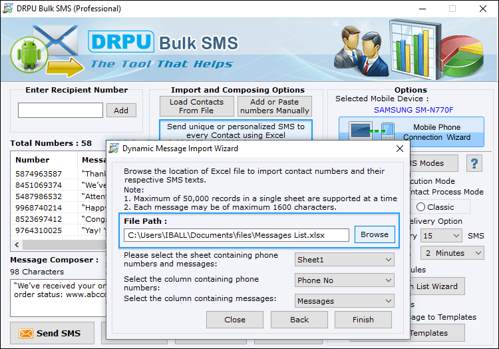499x349 pixels.
Task: Open the Sheet1 sheet dropdown
Action: pos(345,260)
